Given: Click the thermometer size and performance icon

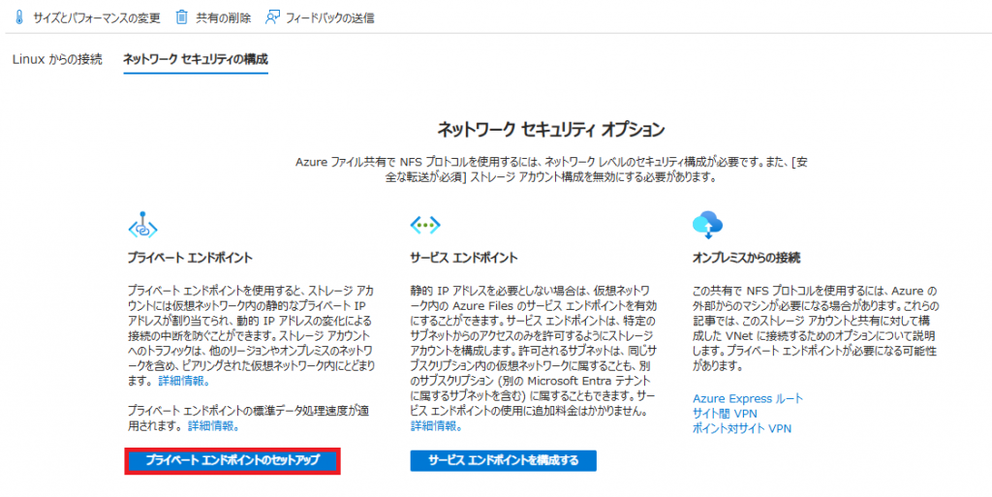Looking at the screenshot, I should (18, 17).
